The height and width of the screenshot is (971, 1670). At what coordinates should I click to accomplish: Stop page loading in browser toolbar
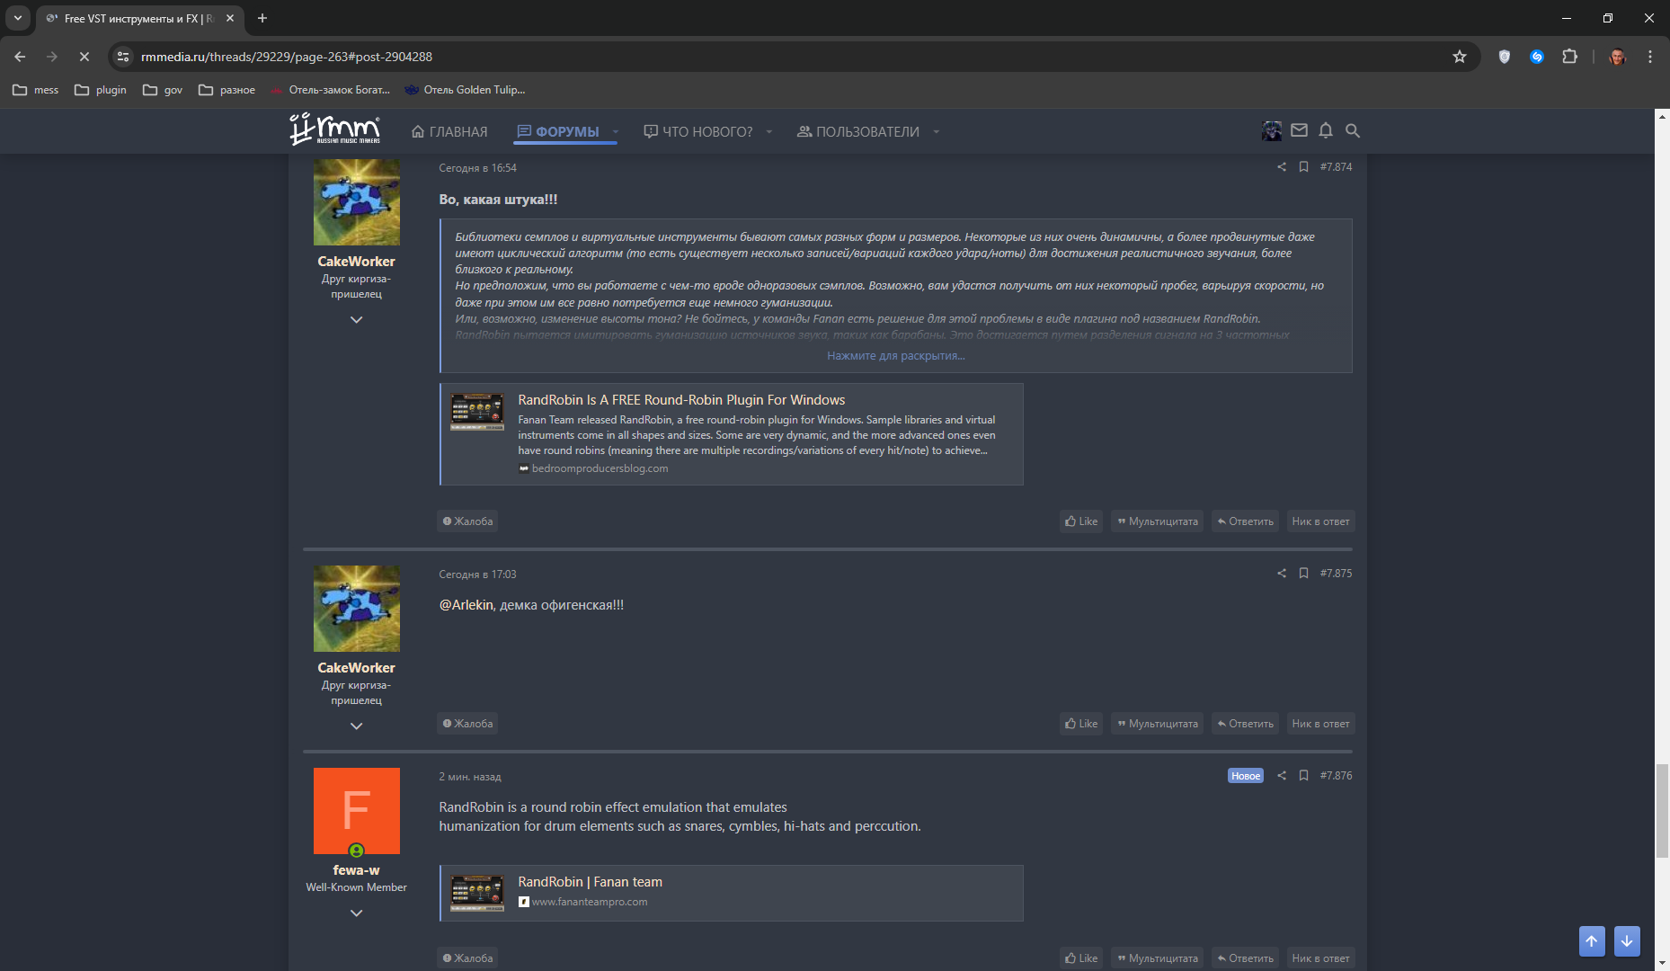click(x=84, y=57)
